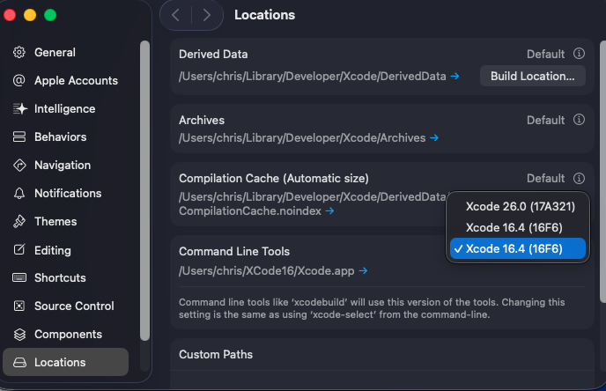Go forward with the right chevron
The height and width of the screenshot is (391, 606).
pyautogui.click(x=207, y=15)
